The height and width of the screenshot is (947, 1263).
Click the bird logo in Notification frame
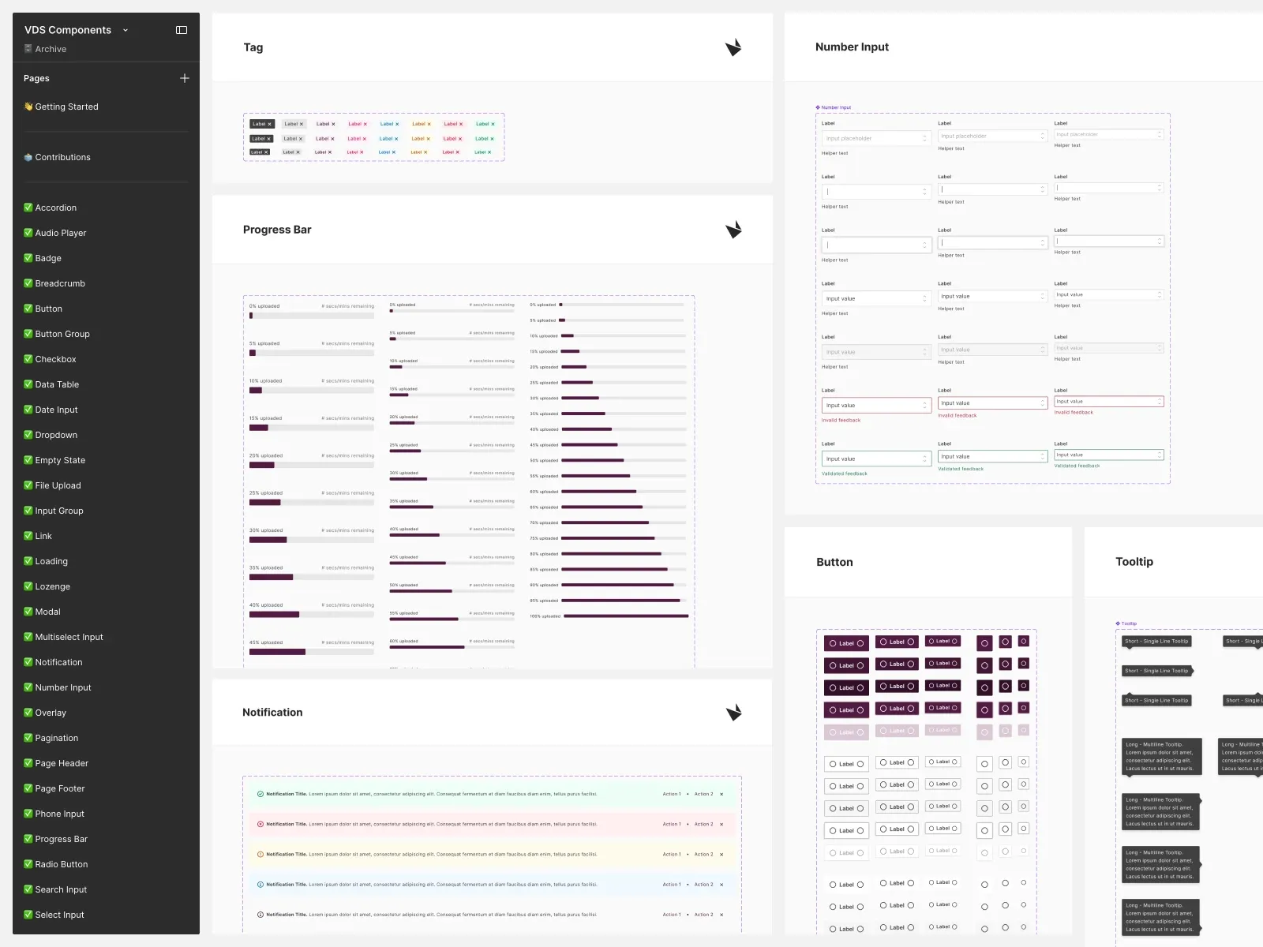(x=733, y=713)
